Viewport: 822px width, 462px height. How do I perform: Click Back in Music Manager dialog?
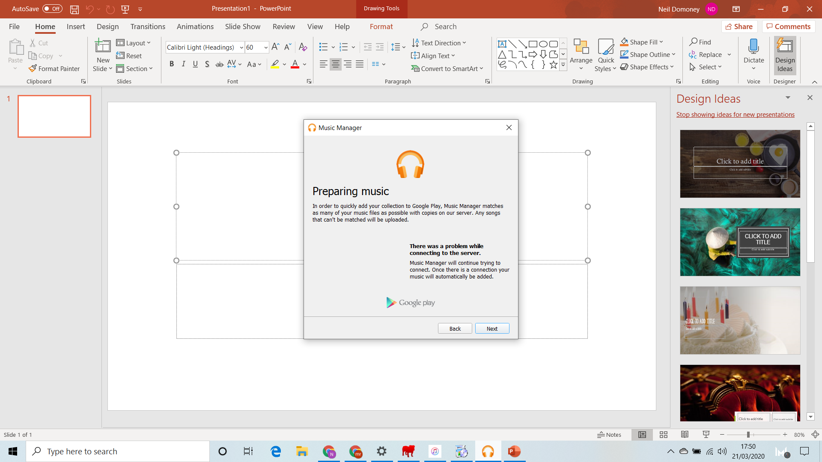click(455, 329)
